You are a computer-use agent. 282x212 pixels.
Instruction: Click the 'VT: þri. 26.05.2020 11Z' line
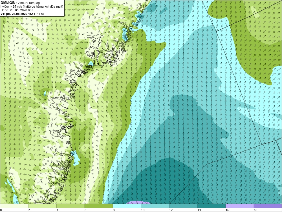(x=17, y=14)
